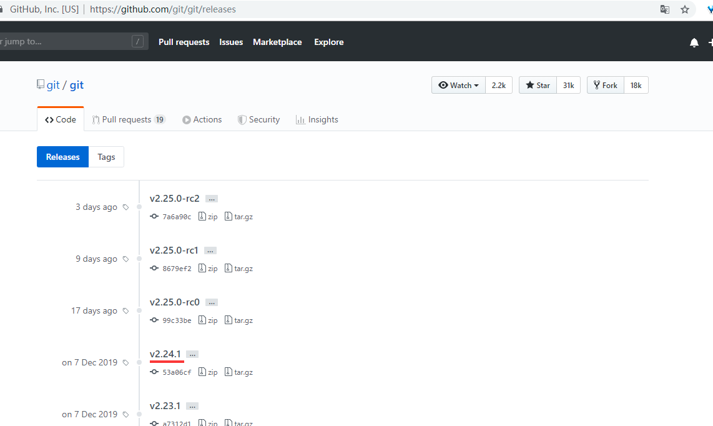Expand ellipsis details for v2.23.1

192,406
